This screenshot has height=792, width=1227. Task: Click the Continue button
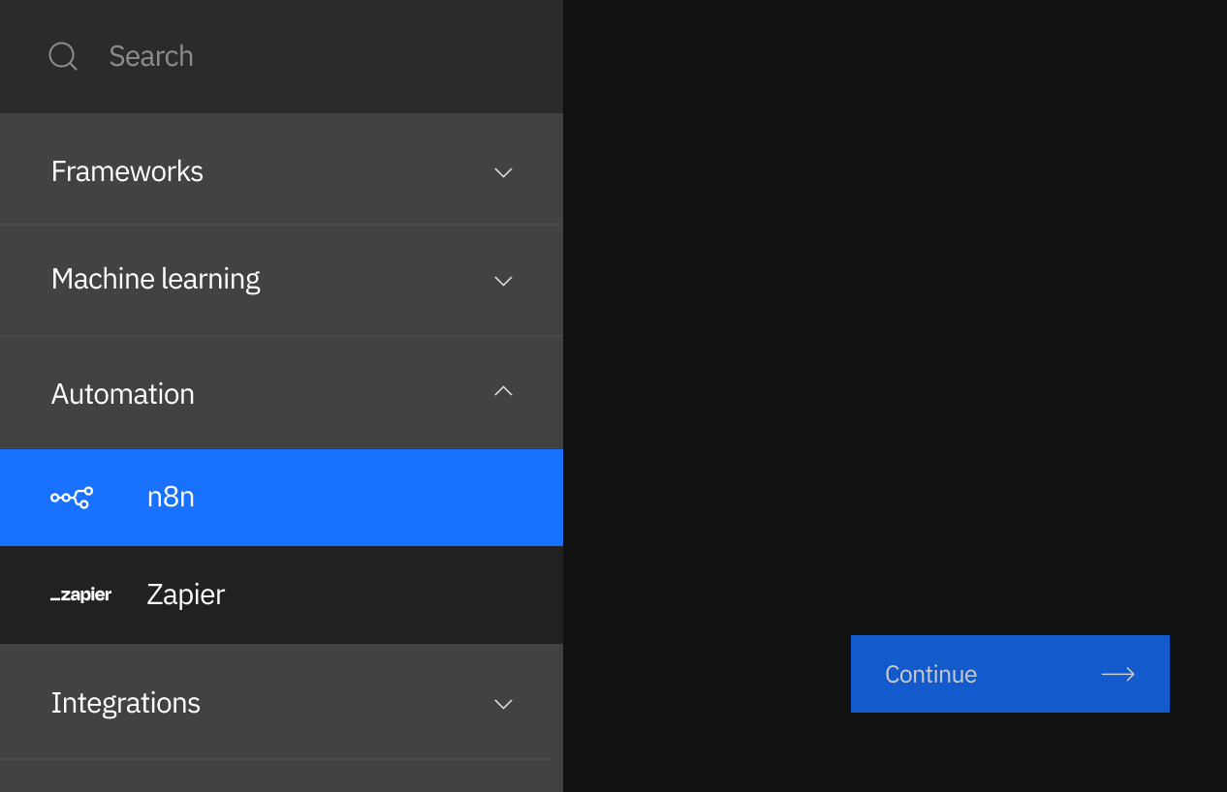coord(1010,674)
